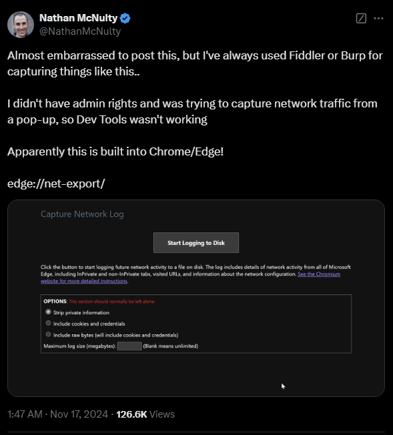Select Strip private information option
The width and height of the screenshot is (393, 435).
coord(48,312)
